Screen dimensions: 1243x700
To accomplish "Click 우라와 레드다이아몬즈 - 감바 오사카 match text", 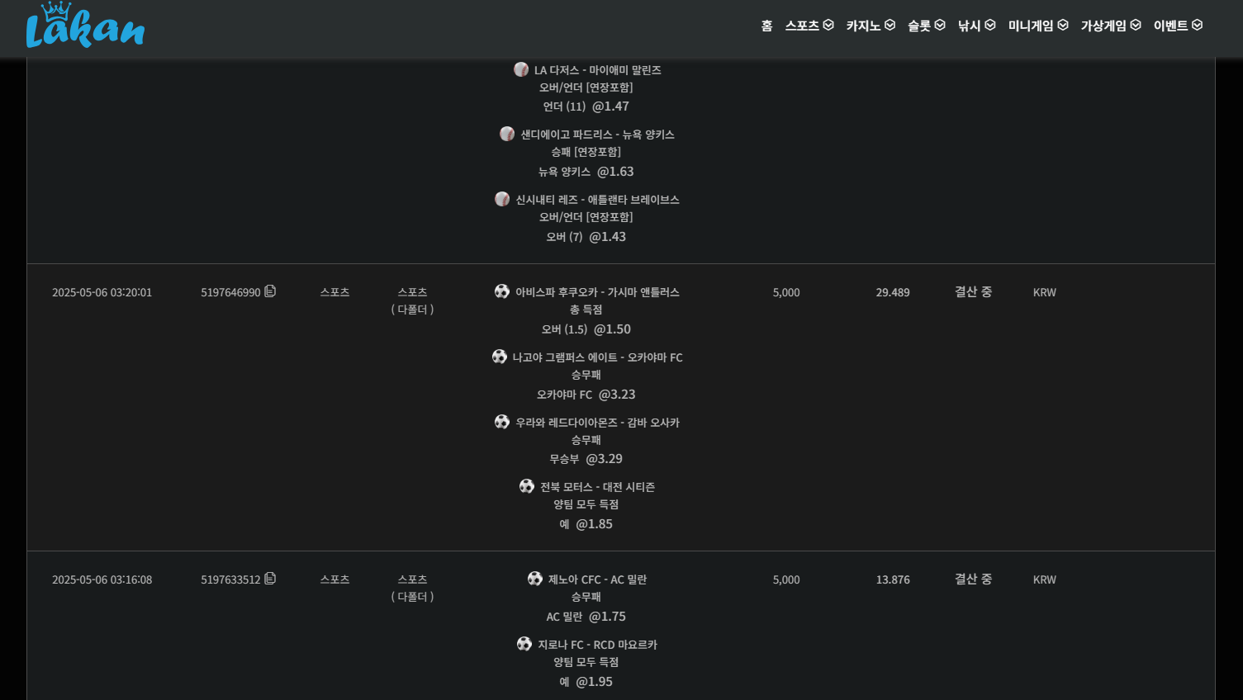I will coord(597,423).
